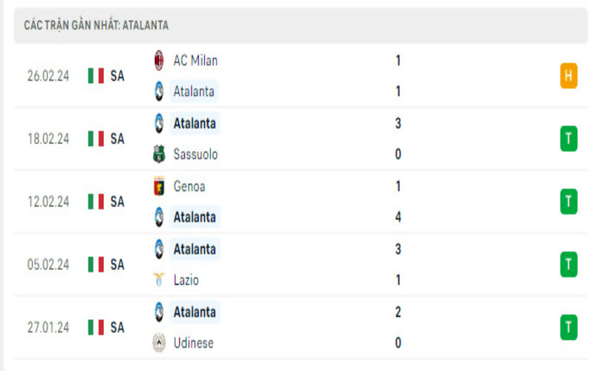
Task: Click Atalanta crest in the 18.02.24 match
Action: coord(159,123)
